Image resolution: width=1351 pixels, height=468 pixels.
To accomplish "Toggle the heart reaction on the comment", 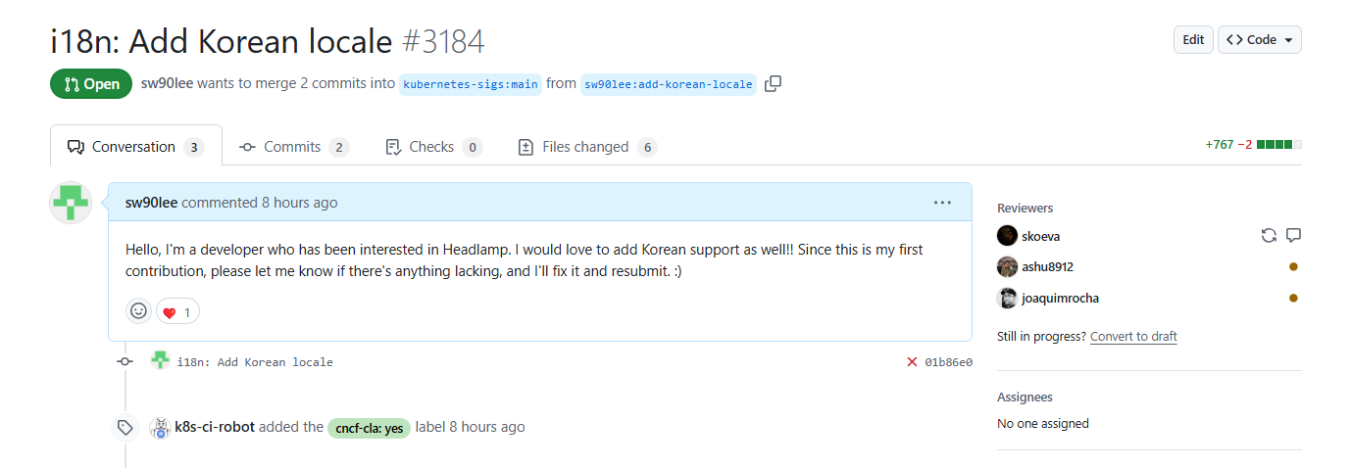I will (177, 312).
